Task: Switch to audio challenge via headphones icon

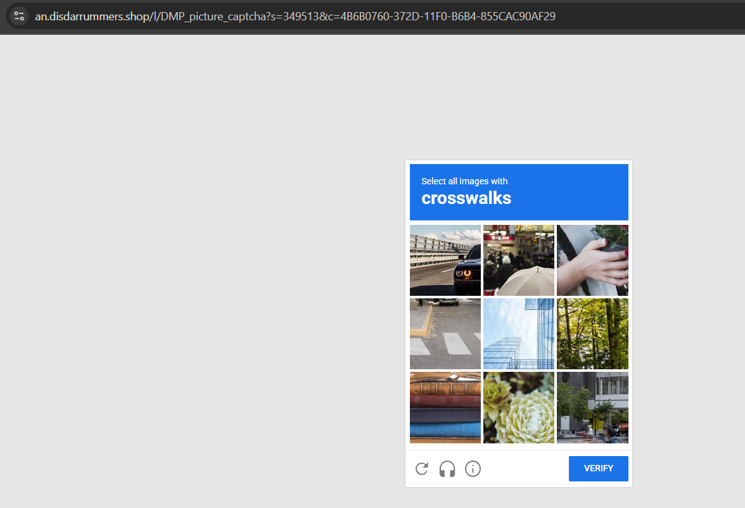Action: point(447,469)
